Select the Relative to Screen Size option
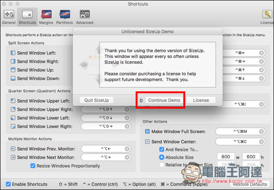This screenshot has width=274, height=190. (162, 165)
